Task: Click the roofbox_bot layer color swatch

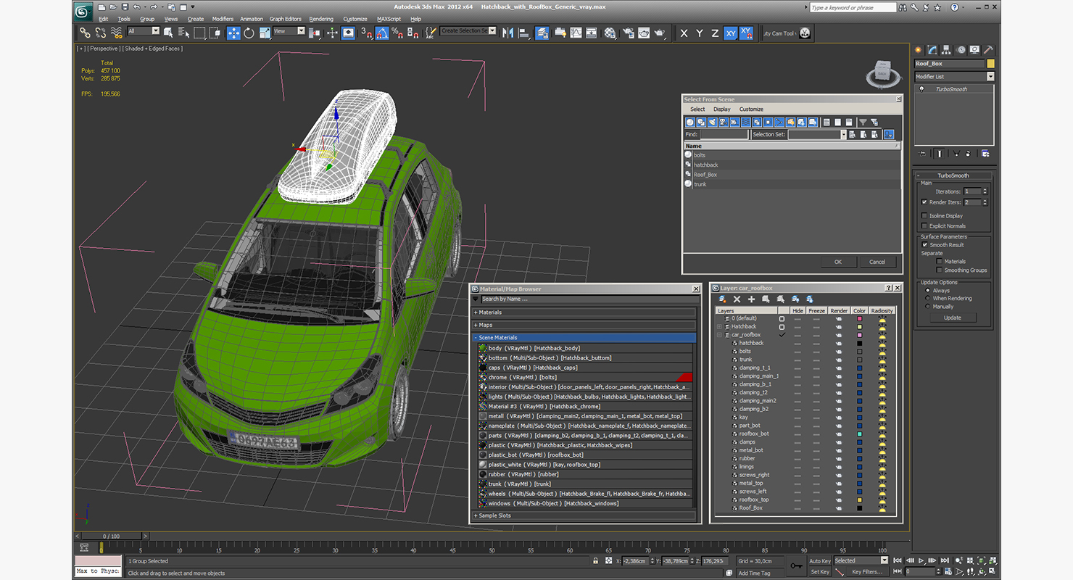Action: coord(860,434)
